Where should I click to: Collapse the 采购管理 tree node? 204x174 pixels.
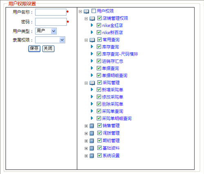[x=86, y=83]
